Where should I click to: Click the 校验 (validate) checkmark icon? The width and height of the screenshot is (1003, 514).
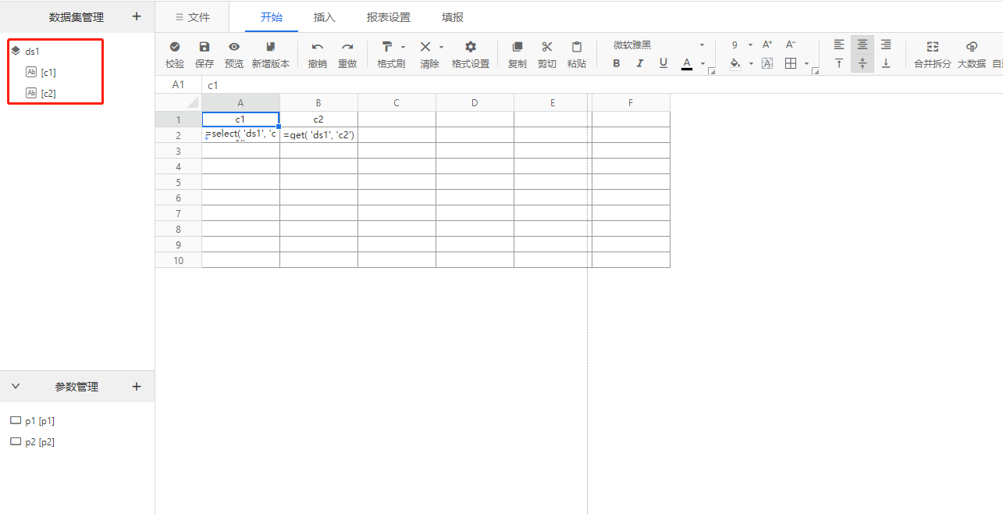(x=175, y=47)
